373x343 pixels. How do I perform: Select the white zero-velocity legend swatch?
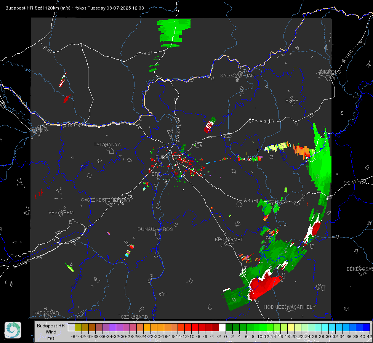tap(222, 327)
